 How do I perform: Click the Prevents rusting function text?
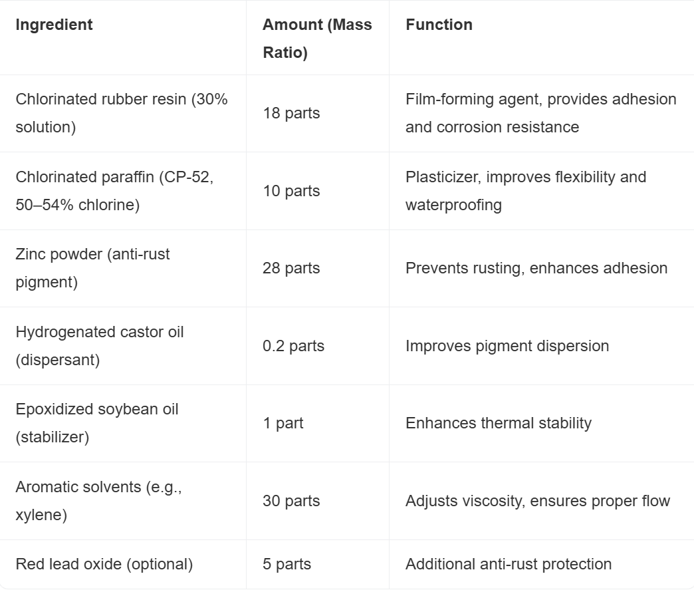click(536, 268)
